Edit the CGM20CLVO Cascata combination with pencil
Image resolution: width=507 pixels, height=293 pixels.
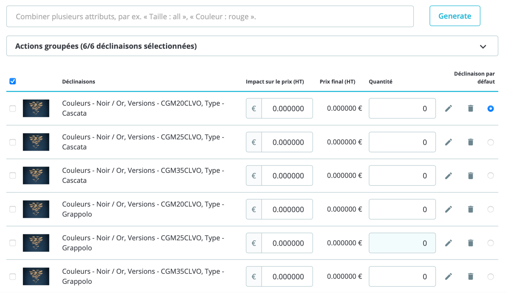[448, 108]
